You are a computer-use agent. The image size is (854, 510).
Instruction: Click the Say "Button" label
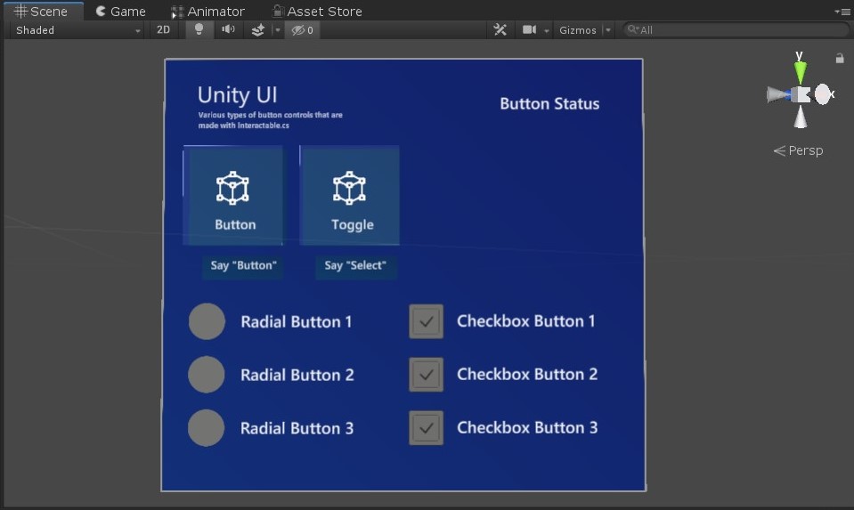coord(243,265)
